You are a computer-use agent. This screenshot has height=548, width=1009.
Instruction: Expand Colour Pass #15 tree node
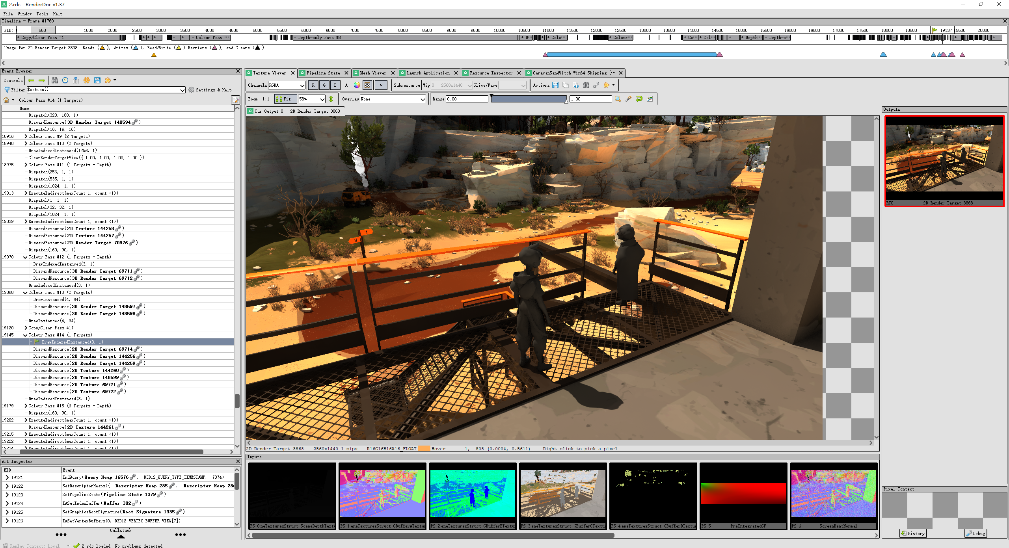click(26, 406)
